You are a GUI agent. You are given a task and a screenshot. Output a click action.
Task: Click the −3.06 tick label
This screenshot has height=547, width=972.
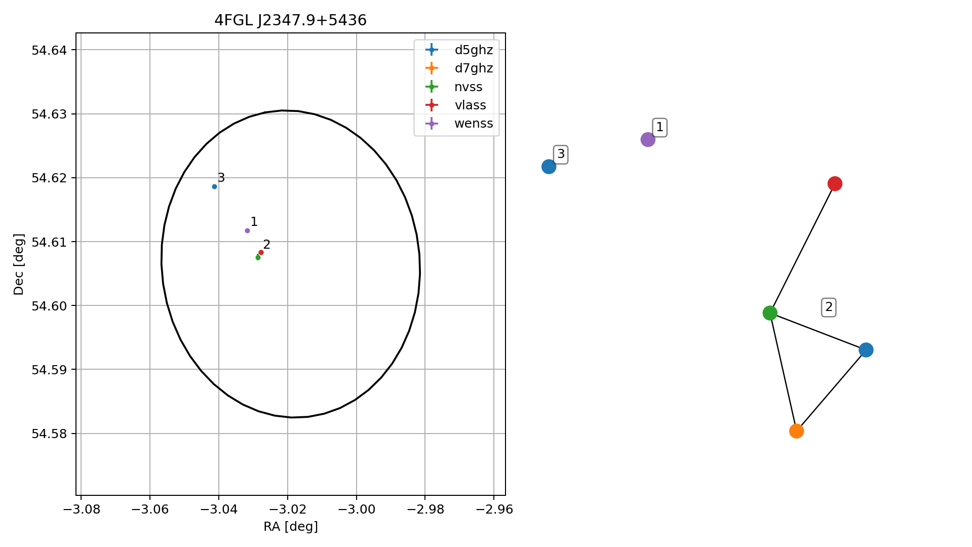(x=150, y=510)
